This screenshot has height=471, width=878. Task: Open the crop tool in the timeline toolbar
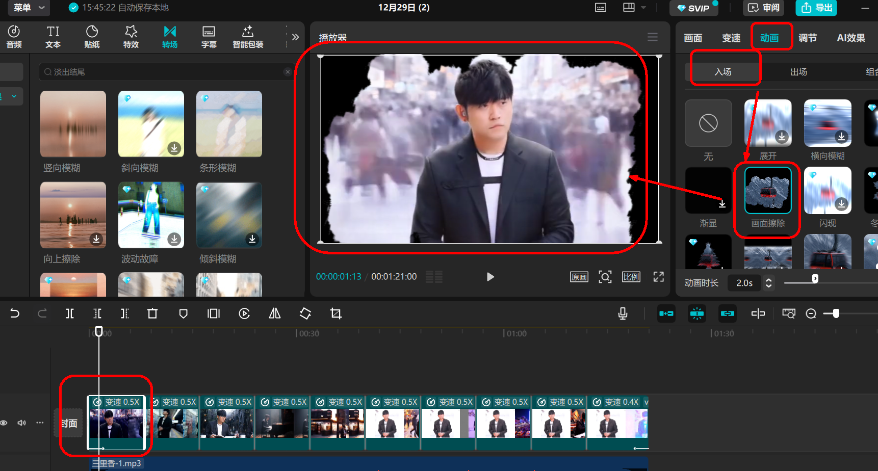tap(336, 313)
